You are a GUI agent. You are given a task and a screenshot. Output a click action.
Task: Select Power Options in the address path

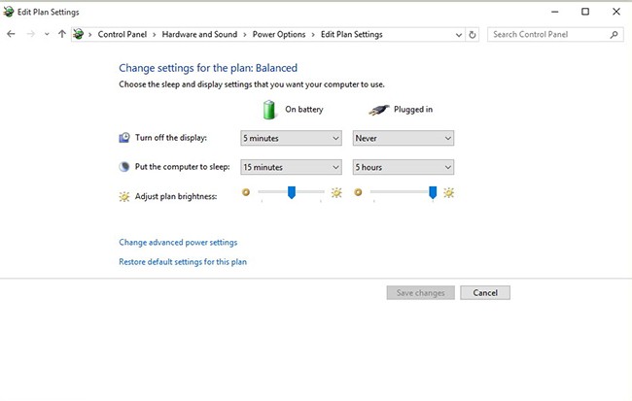click(x=279, y=34)
